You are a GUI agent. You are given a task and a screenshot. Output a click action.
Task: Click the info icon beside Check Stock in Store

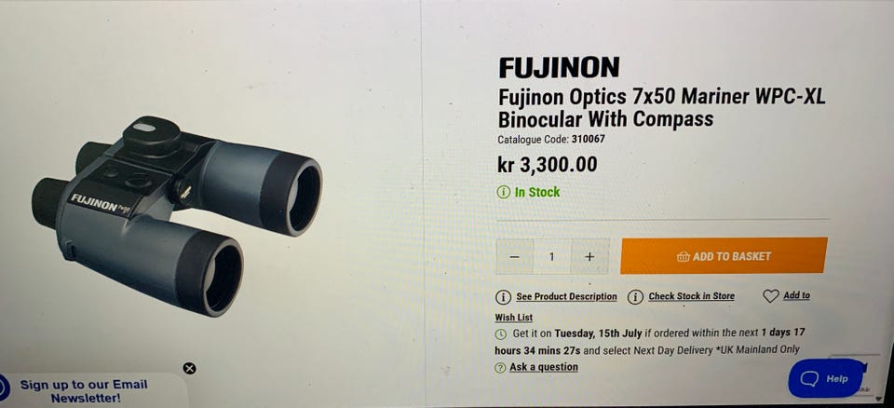coord(635,297)
